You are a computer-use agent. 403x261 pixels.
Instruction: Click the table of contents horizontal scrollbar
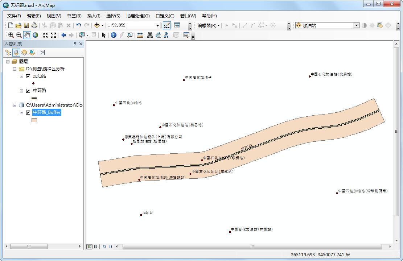[29, 246]
